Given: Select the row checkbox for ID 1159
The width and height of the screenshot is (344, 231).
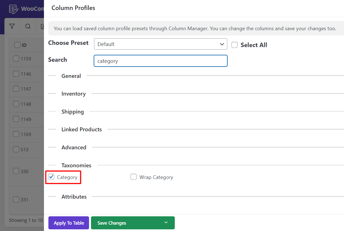Looking at the screenshot, I should 16,58.
